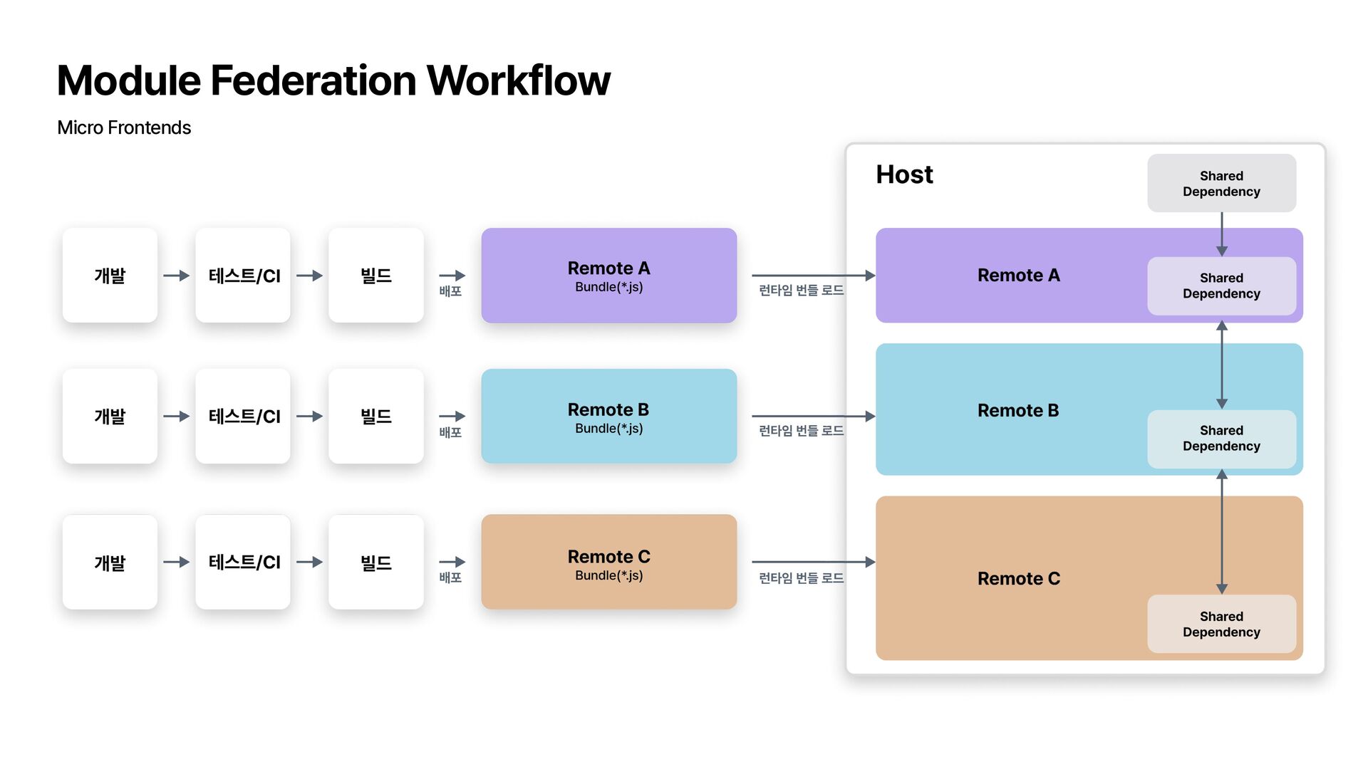1368x769 pixels.
Task: Select the 테스트/CI box in the Remote C row
Action: tap(243, 562)
